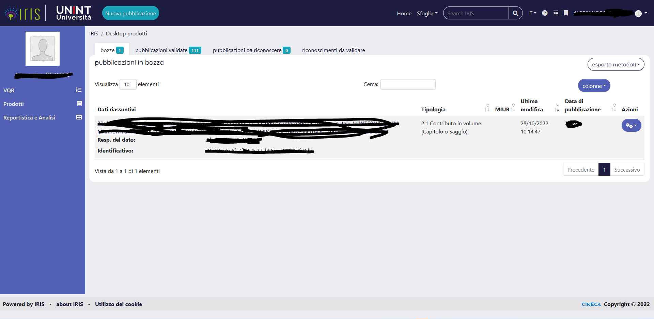Click the user avatar circle in header
This screenshot has height=319, width=654.
click(638, 13)
